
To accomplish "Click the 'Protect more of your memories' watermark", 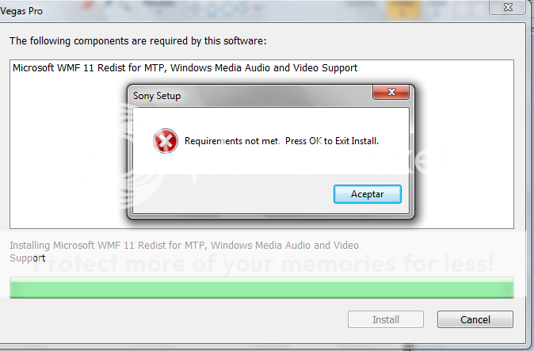I will [264, 264].
